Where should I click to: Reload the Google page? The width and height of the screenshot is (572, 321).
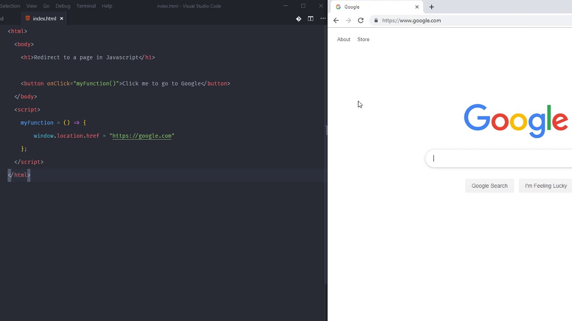361,21
